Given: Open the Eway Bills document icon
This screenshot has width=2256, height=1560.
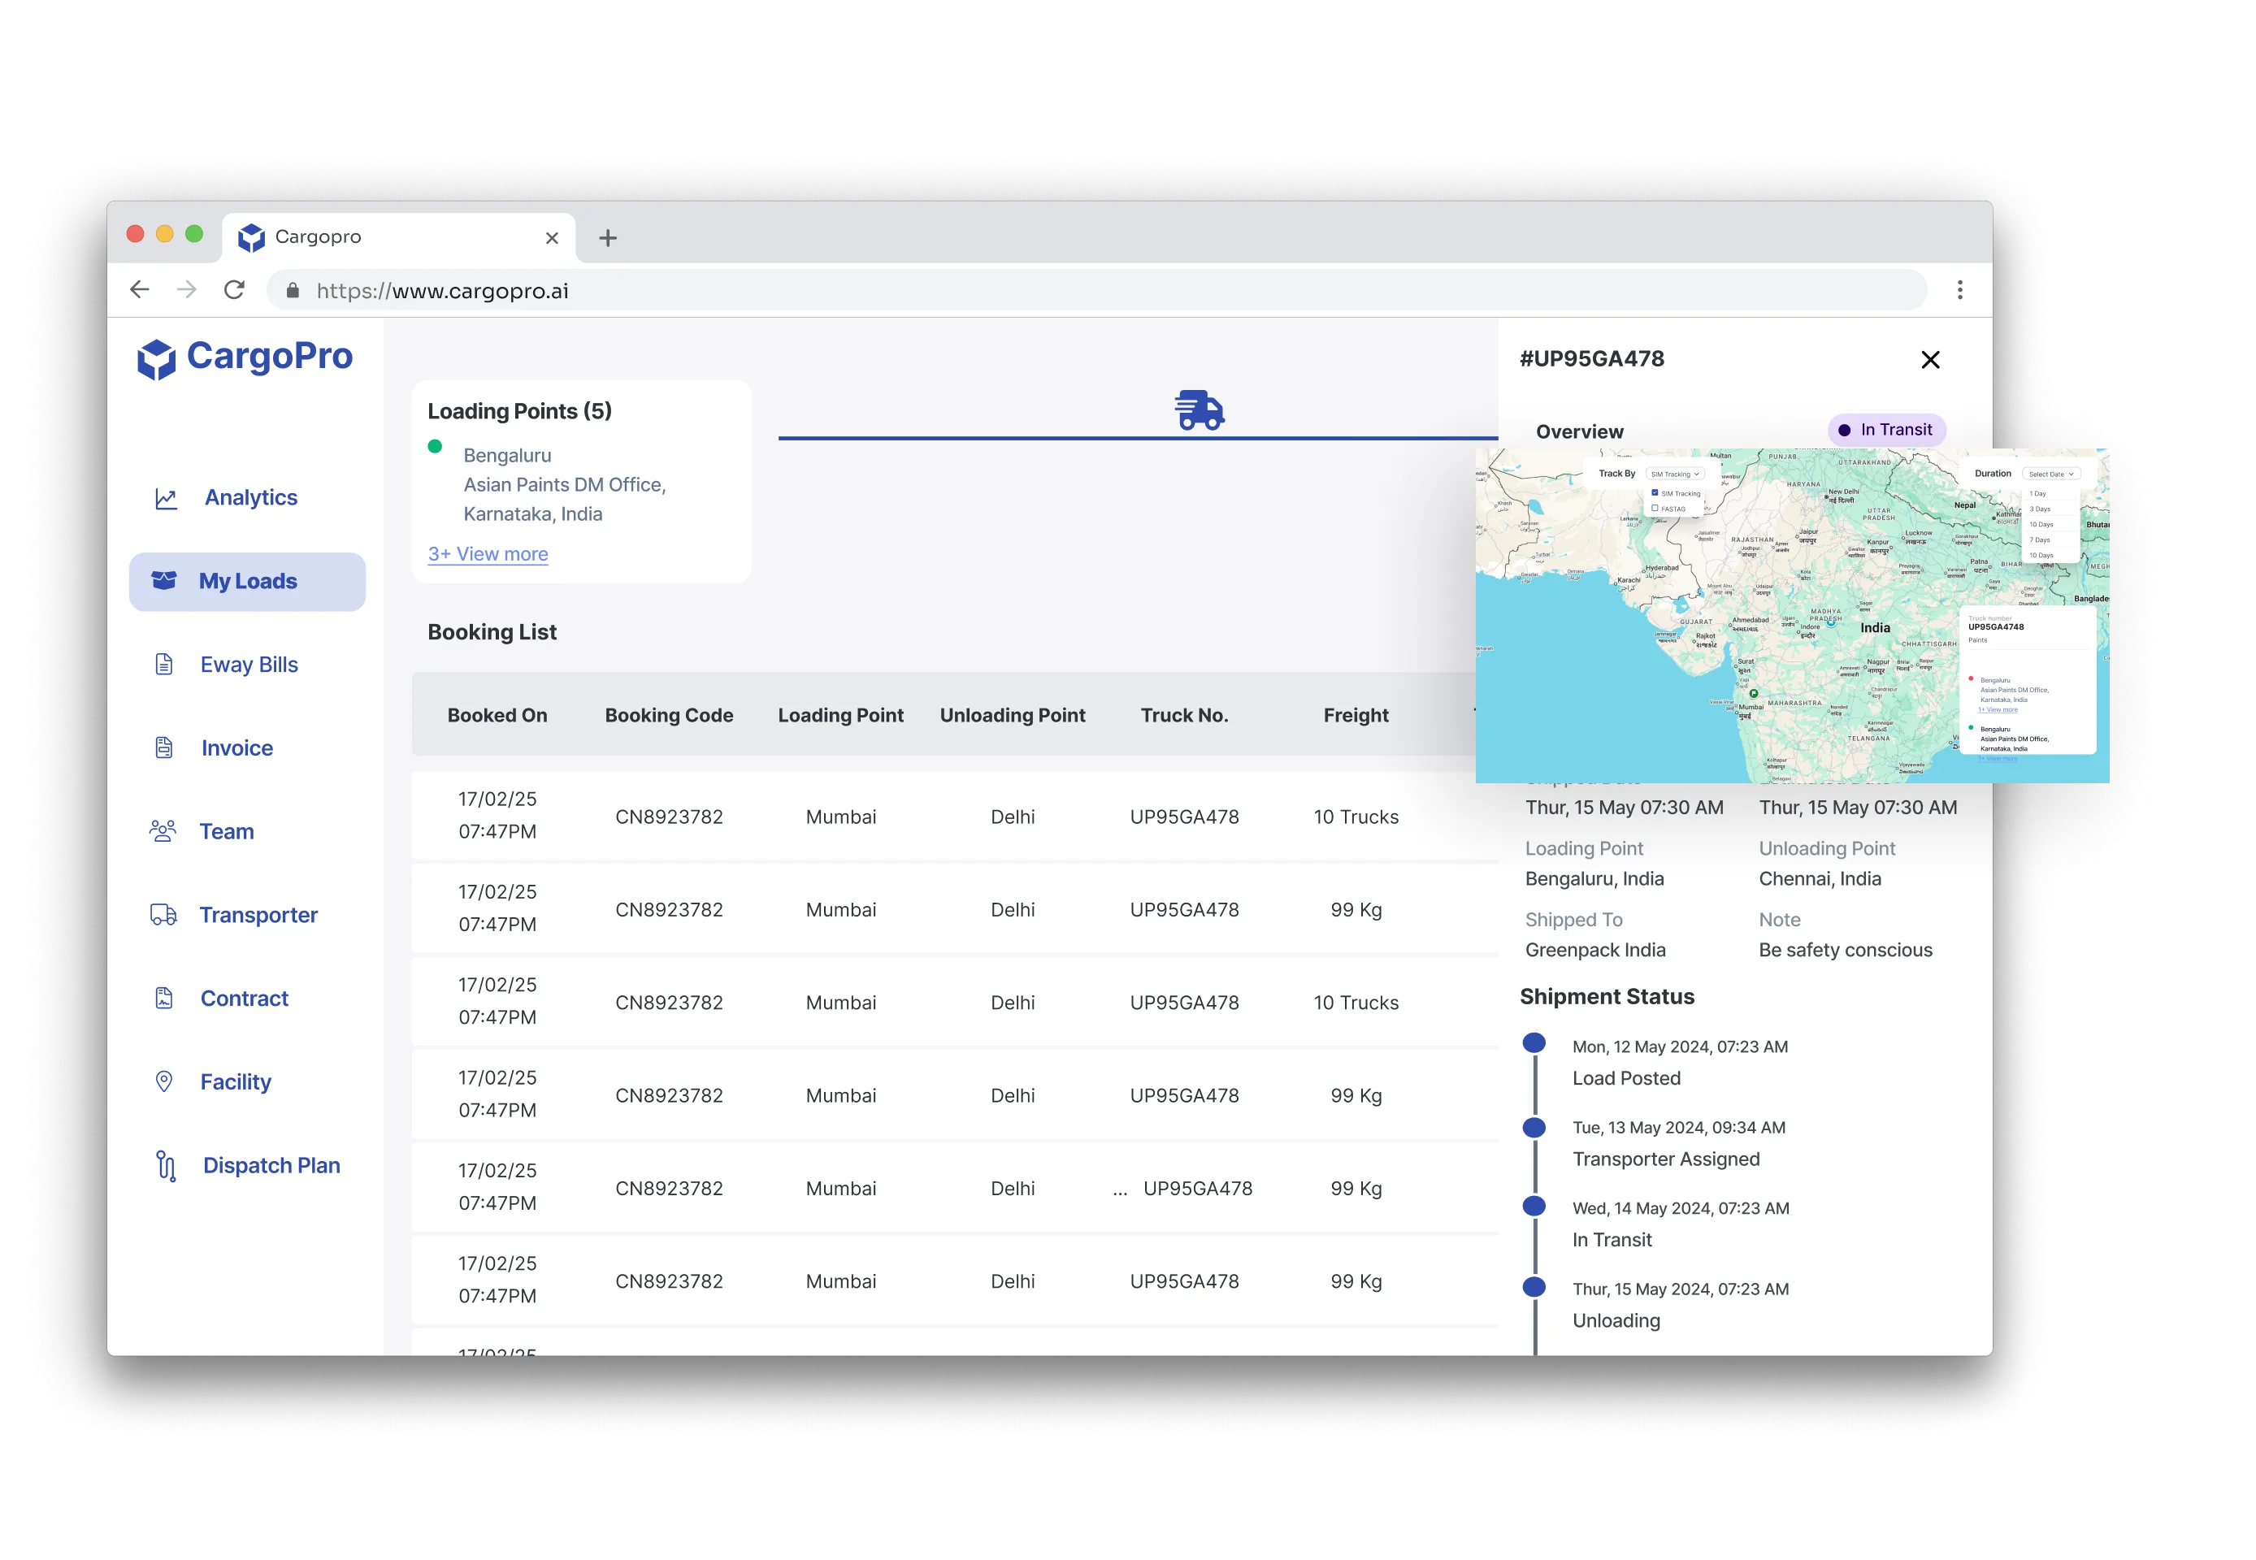Looking at the screenshot, I should pyautogui.click(x=164, y=665).
